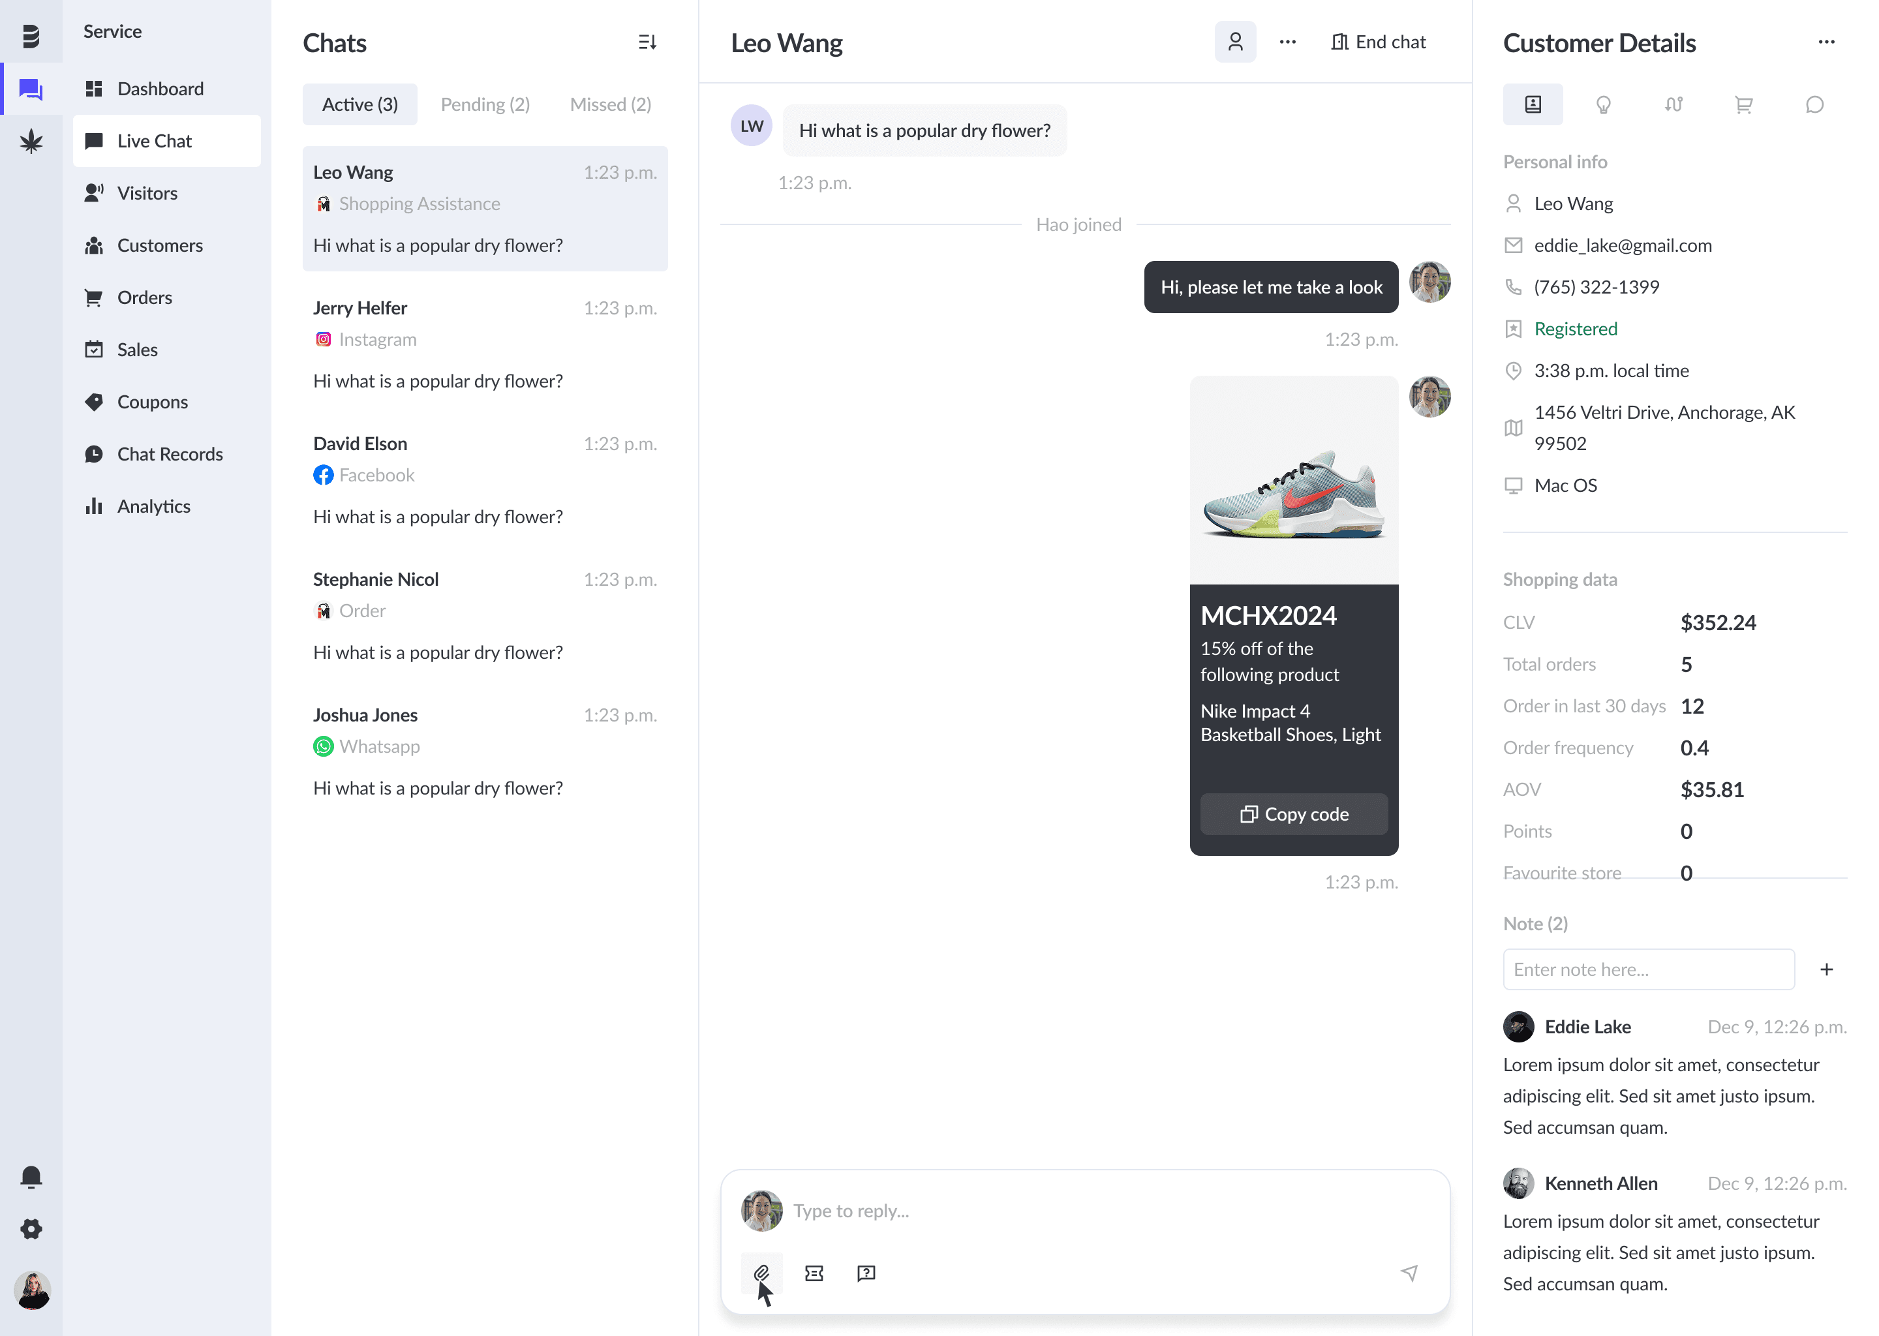Open Customer Details three-dot menu
This screenshot has width=1879, height=1336.
pyautogui.click(x=1826, y=42)
